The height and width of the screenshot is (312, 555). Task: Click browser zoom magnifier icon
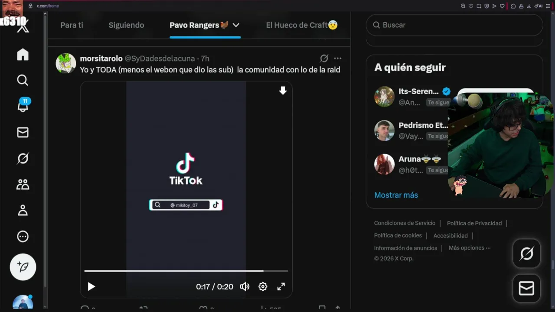[463, 6]
